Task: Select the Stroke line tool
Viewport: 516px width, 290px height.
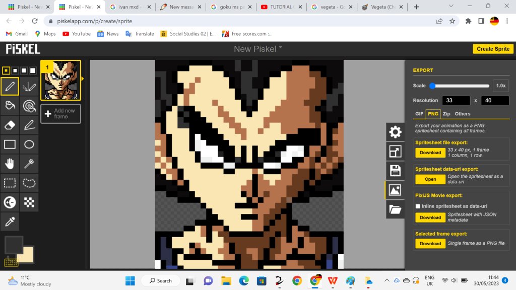Action: coord(29,125)
